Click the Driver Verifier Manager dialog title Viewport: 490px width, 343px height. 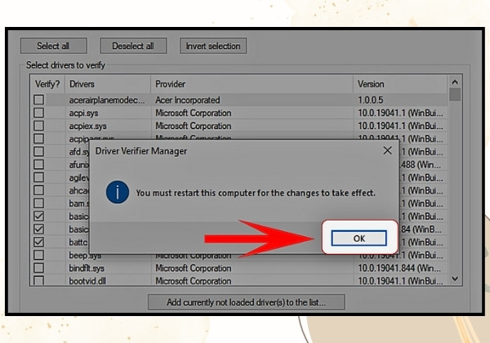[141, 151]
